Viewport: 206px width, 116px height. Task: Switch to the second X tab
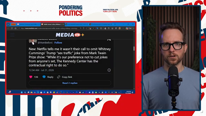pyautogui.click(x=100, y=24)
